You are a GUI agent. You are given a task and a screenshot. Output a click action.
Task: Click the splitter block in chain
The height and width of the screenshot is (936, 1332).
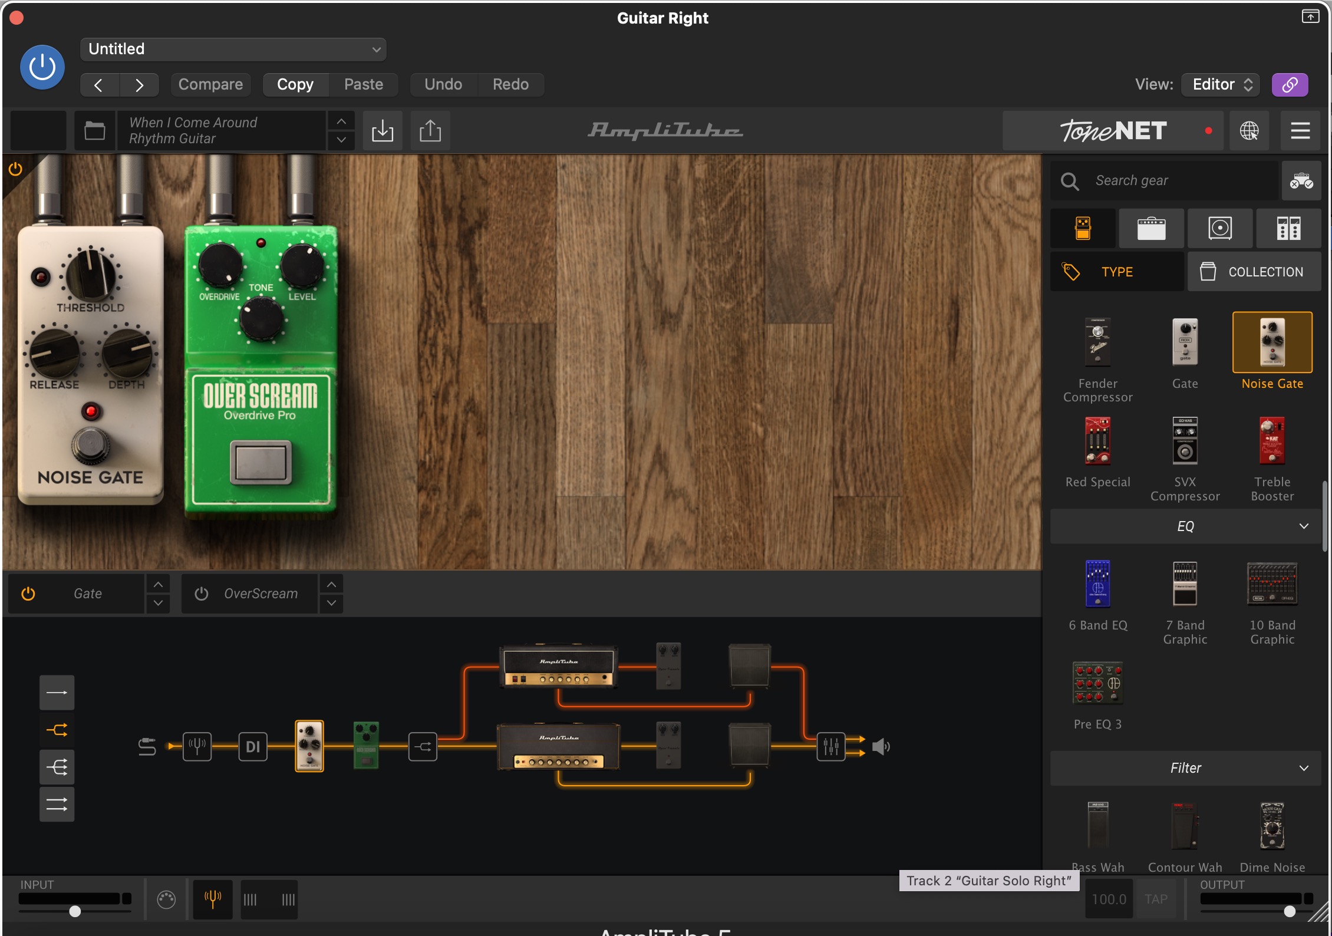423,746
